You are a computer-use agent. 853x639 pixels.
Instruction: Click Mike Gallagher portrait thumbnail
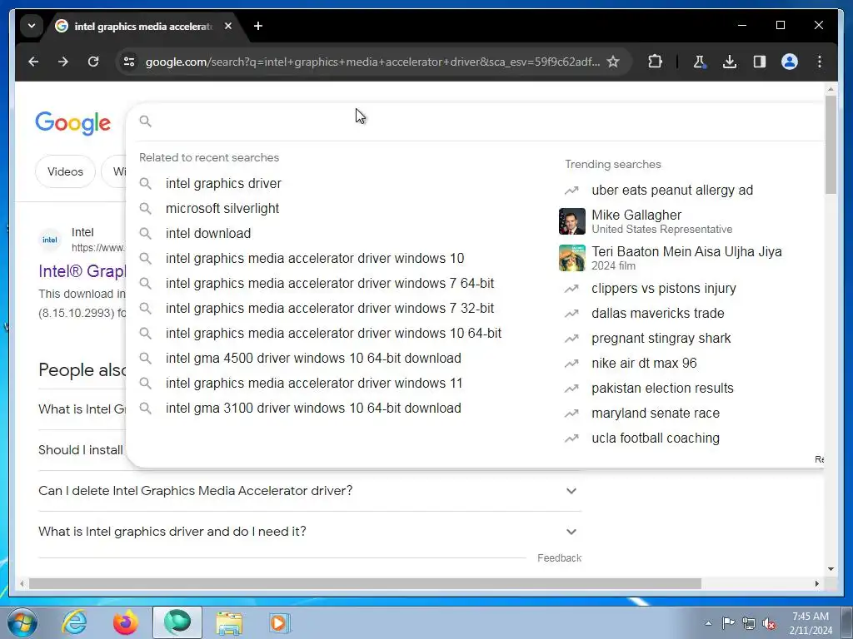571,221
